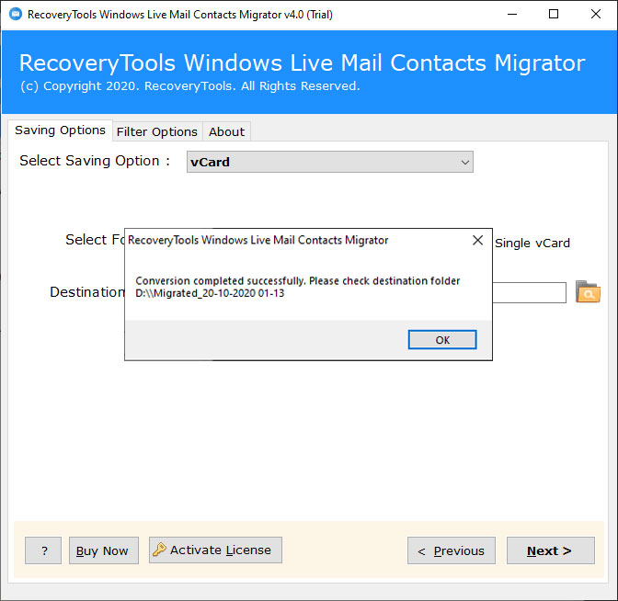
Task: Switch to the Filter Options tab
Action: [157, 131]
